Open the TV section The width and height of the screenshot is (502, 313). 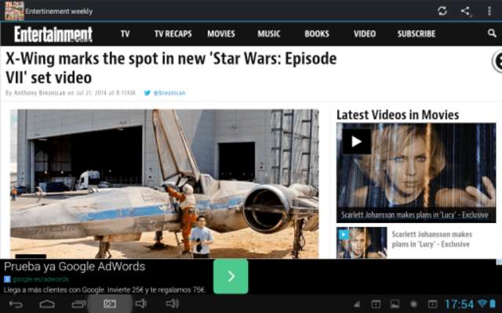[125, 34]
